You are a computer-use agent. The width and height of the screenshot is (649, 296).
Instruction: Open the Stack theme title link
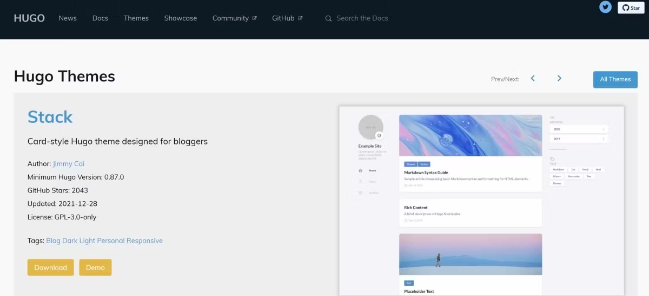(50, 117)
